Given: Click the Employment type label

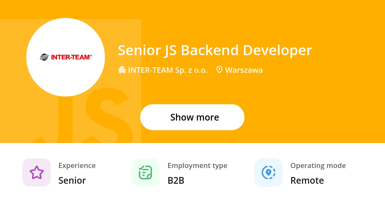Looking at the screenshot, I should (x=197, y=166).
